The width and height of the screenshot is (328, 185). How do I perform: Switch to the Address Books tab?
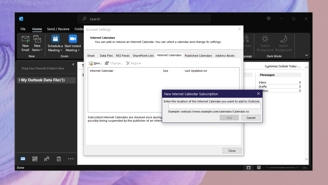click(225, 55)
